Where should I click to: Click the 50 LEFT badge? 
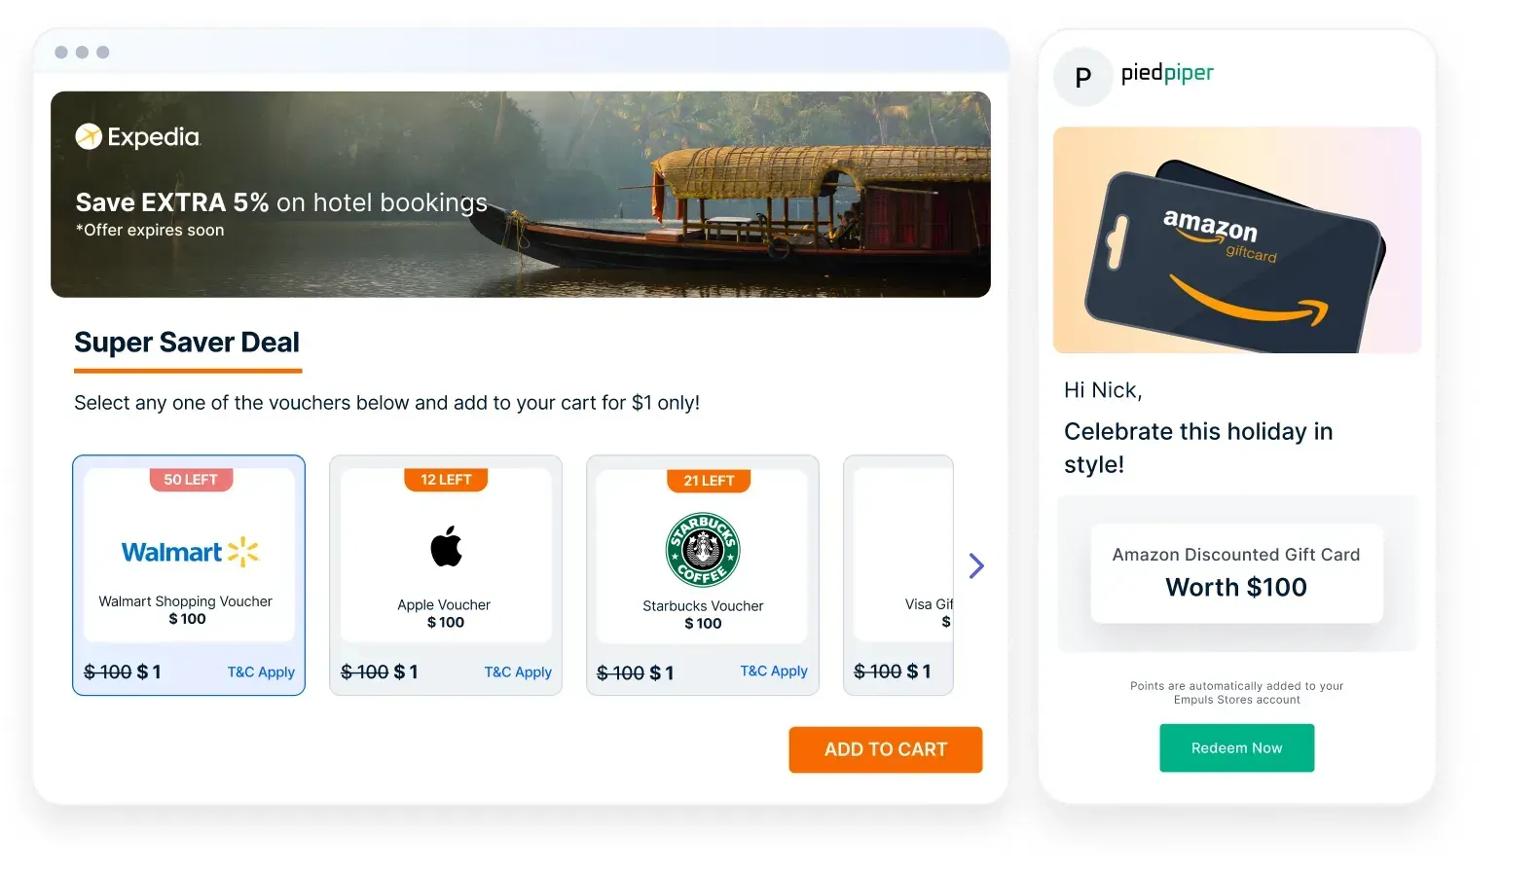pyautogui.click(x=190, y=479)
